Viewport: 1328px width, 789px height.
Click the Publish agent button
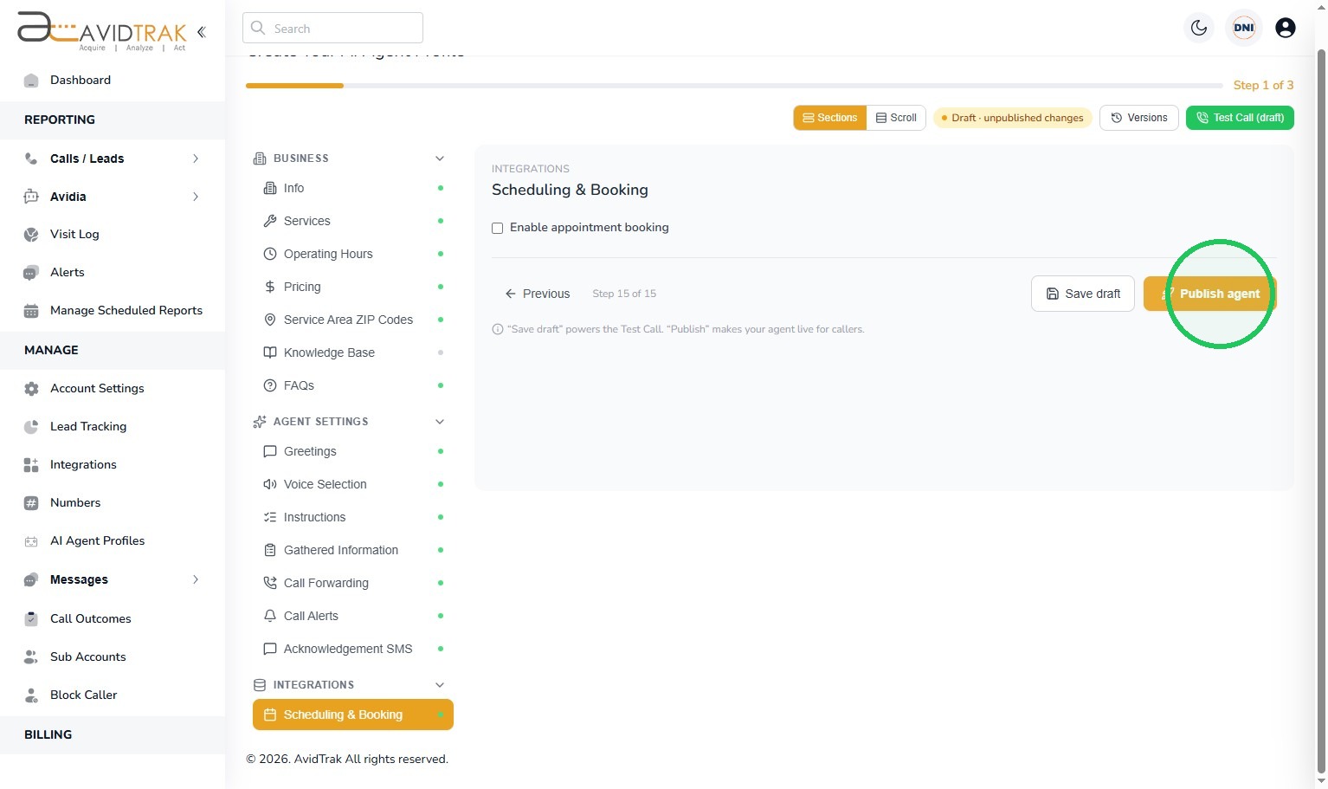click(x=1210, y=294)
